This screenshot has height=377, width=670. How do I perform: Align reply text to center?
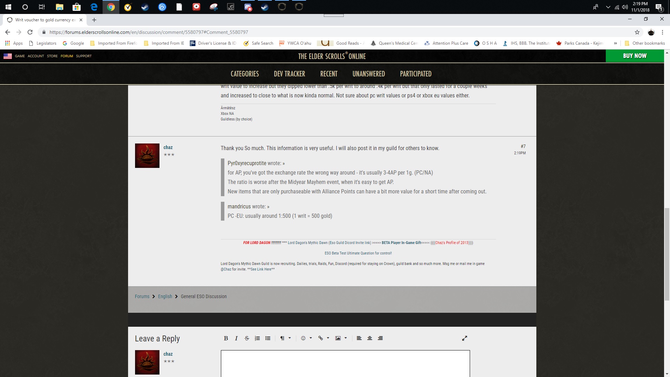tap(370, 338)
